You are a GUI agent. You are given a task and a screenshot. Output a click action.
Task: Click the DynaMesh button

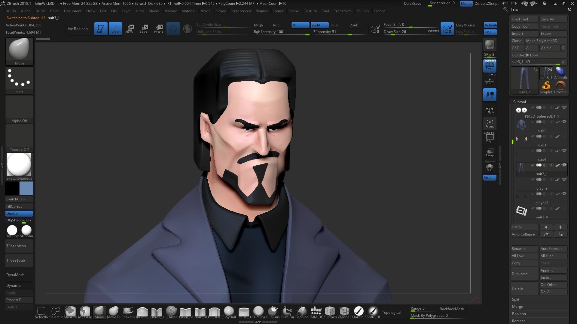(x=19, y=275)
